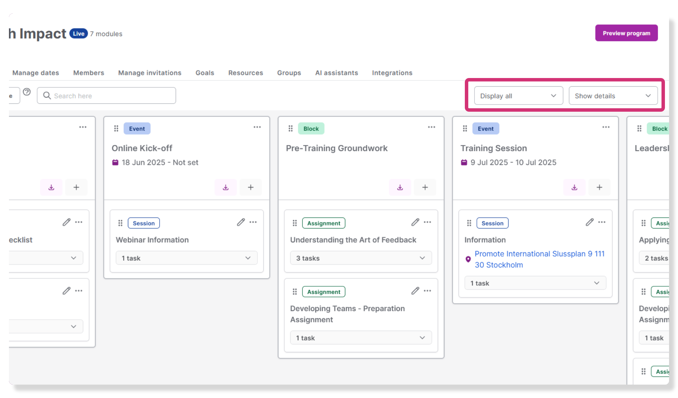Viewport: 678px width, 398px height.
Task: Expand 1 task under Webinar Information
Action: (x=187, y=258)
